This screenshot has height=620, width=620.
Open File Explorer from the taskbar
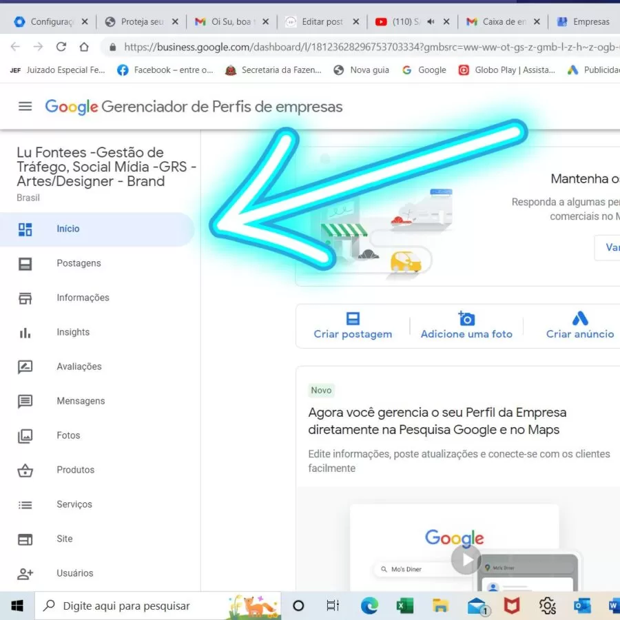point(440,606)
